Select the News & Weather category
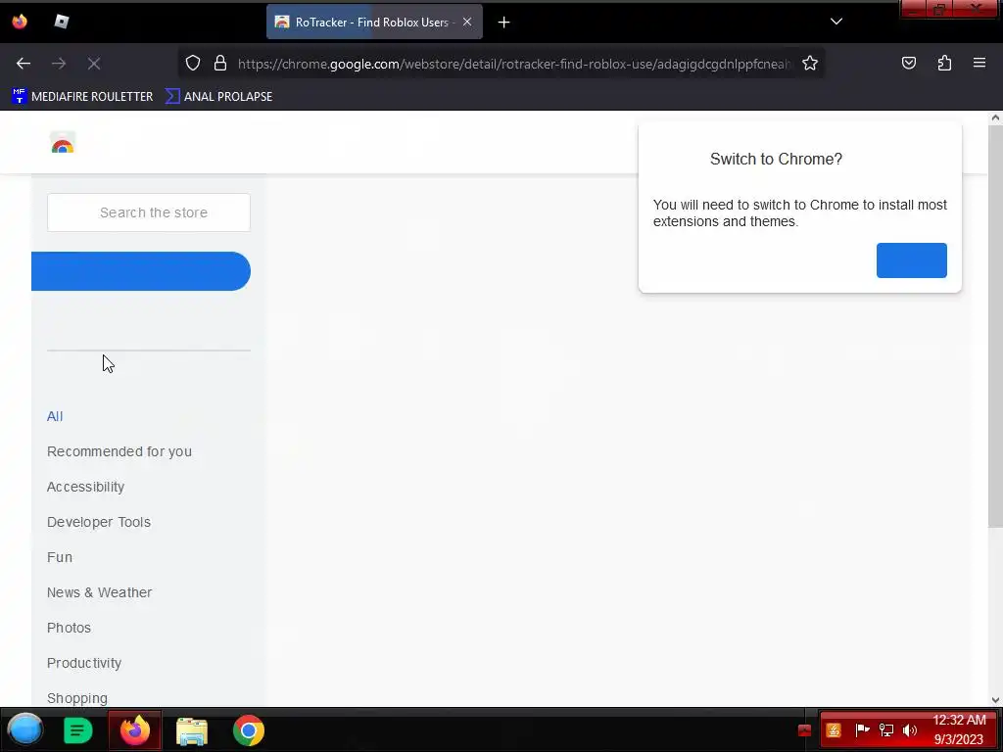 coord(99,592)
